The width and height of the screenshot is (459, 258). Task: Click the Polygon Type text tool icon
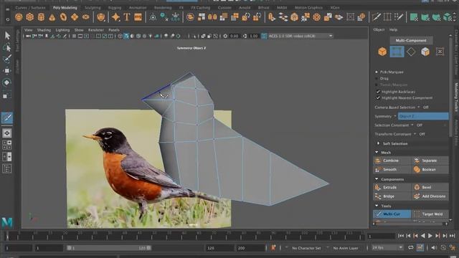pos(127,17)
